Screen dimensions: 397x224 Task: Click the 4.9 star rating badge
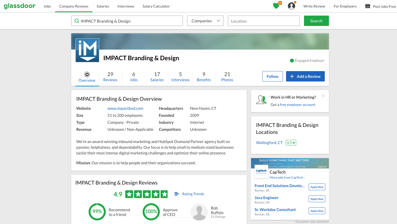(291, 143)
